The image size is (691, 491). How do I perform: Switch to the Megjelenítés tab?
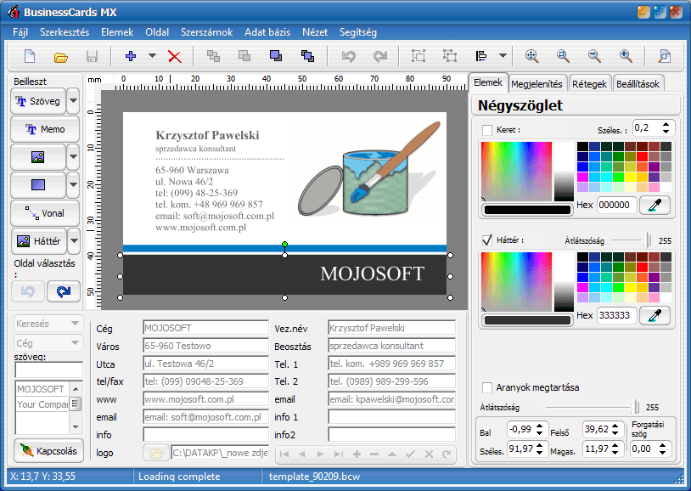pos(537,84)
